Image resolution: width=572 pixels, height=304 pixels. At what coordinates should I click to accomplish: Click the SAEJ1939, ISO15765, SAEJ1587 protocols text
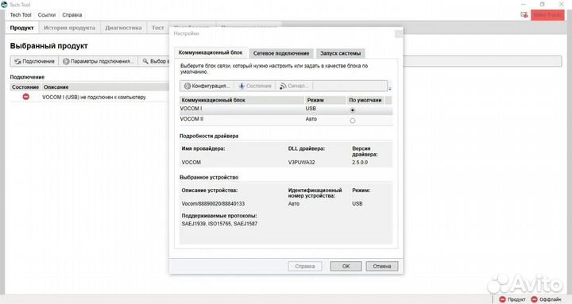coord(219,224)
